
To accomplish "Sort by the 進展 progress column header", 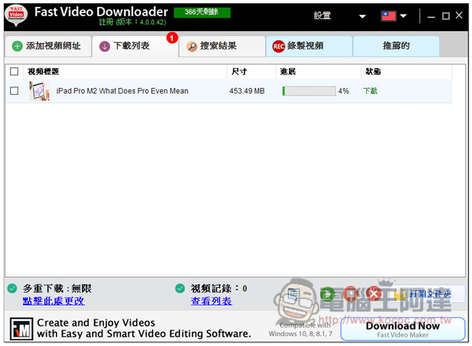I will pyautogui.click(x=318, y=71).
